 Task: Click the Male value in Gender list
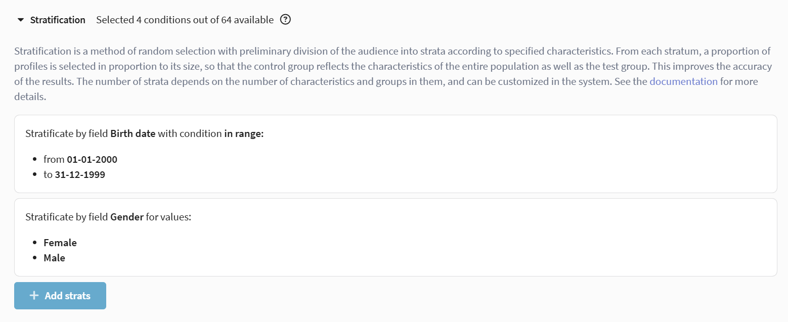(54, 258)
